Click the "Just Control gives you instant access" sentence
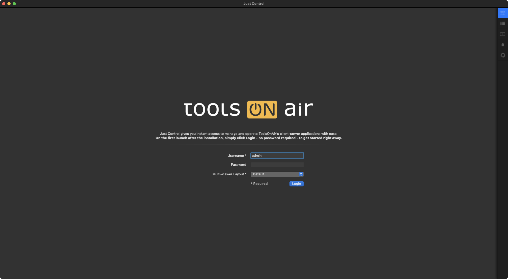Viewport: 508px width, 279px height. coord(249,134)
